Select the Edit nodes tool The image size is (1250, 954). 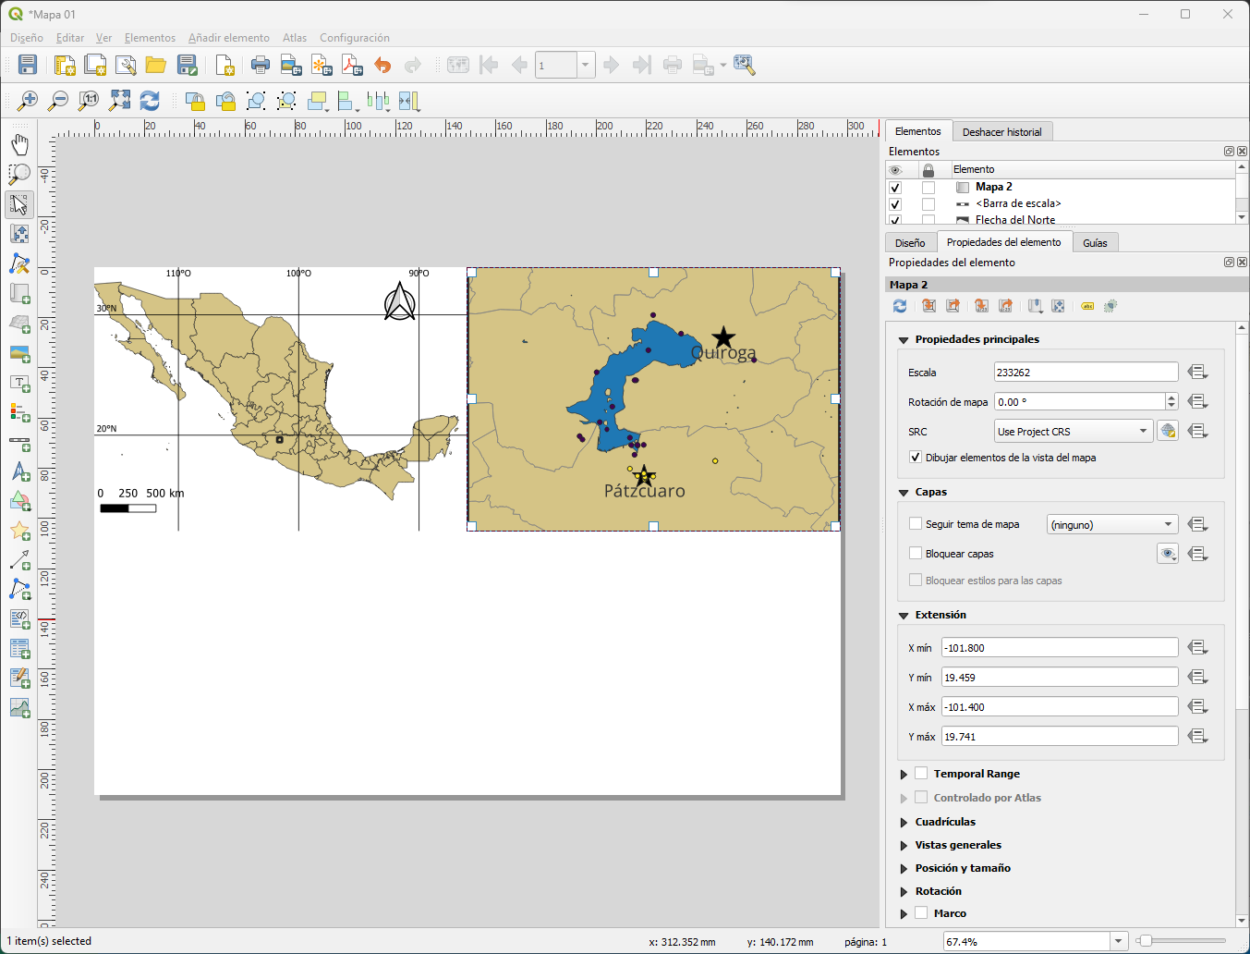[19, 263]
